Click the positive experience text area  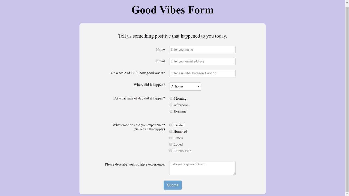(x=202, y=168)
